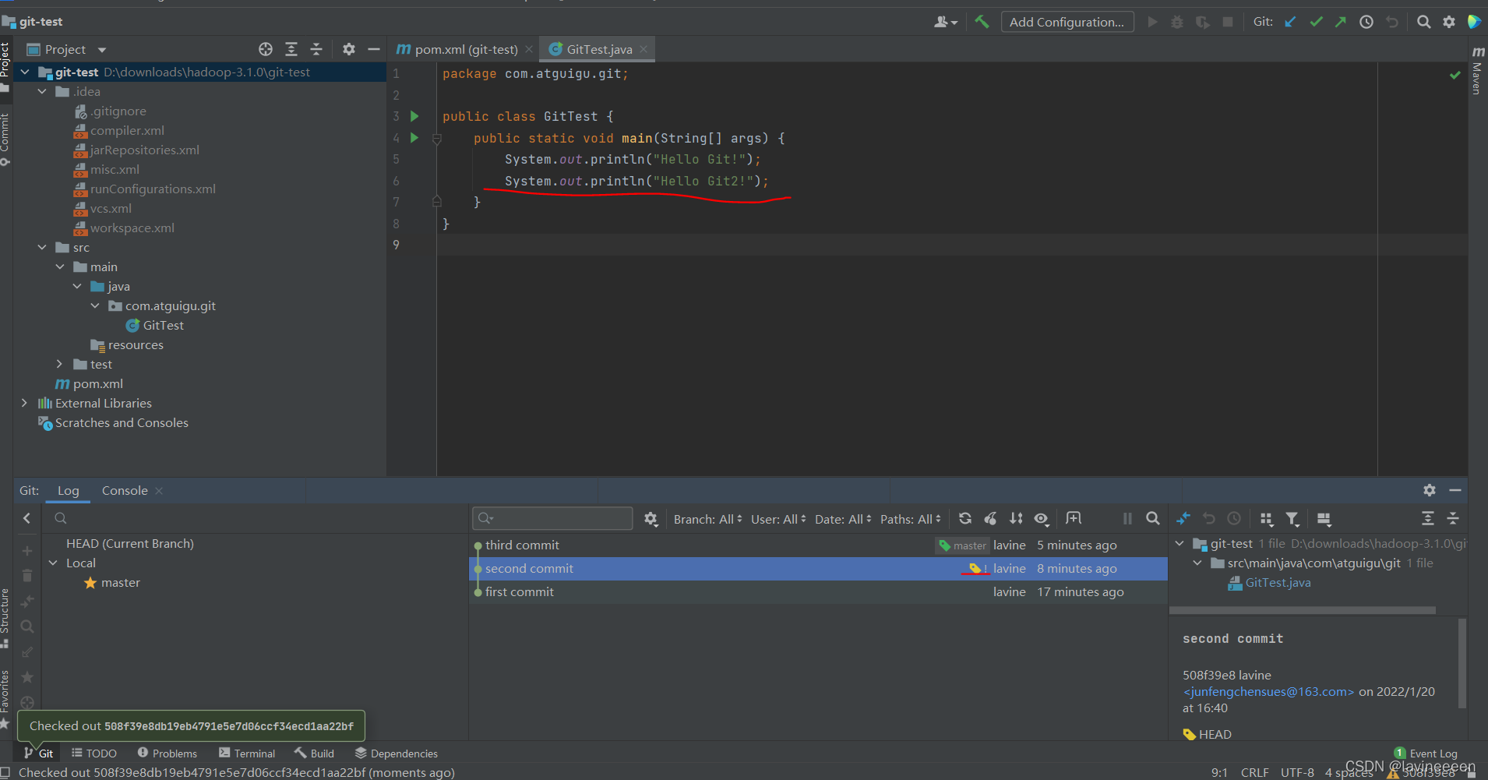Select the Log tab in Git panel
Viewport: 1488px width, 780px height.
click(69, 491)
